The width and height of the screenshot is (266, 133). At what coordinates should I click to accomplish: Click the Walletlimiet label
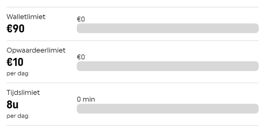(26, 17)
